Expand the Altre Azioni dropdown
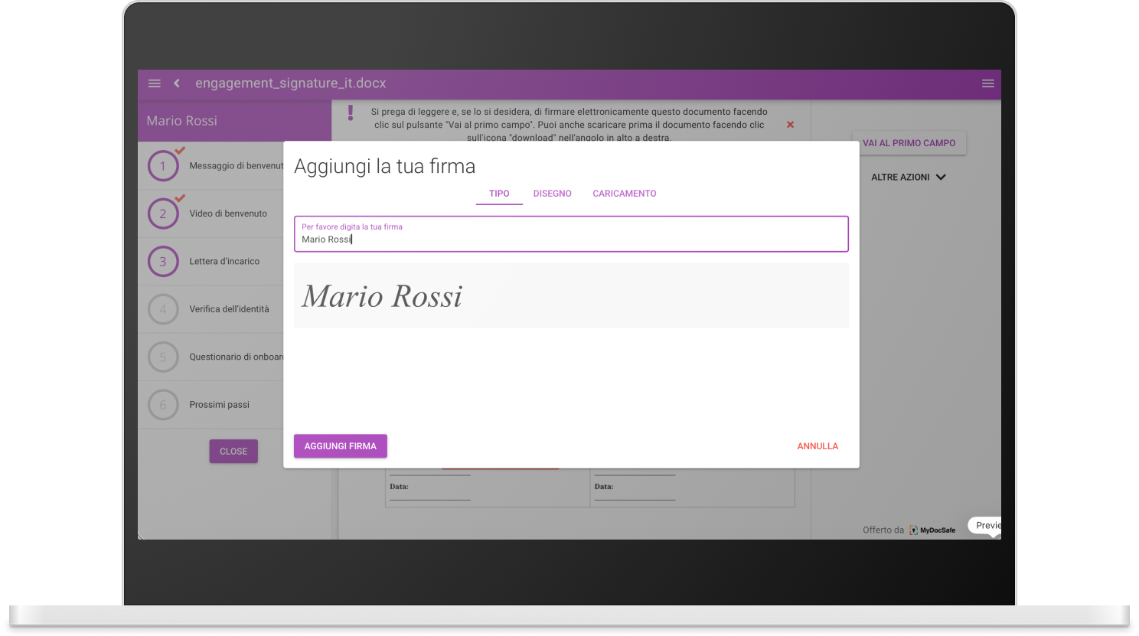 coord(909,177)
